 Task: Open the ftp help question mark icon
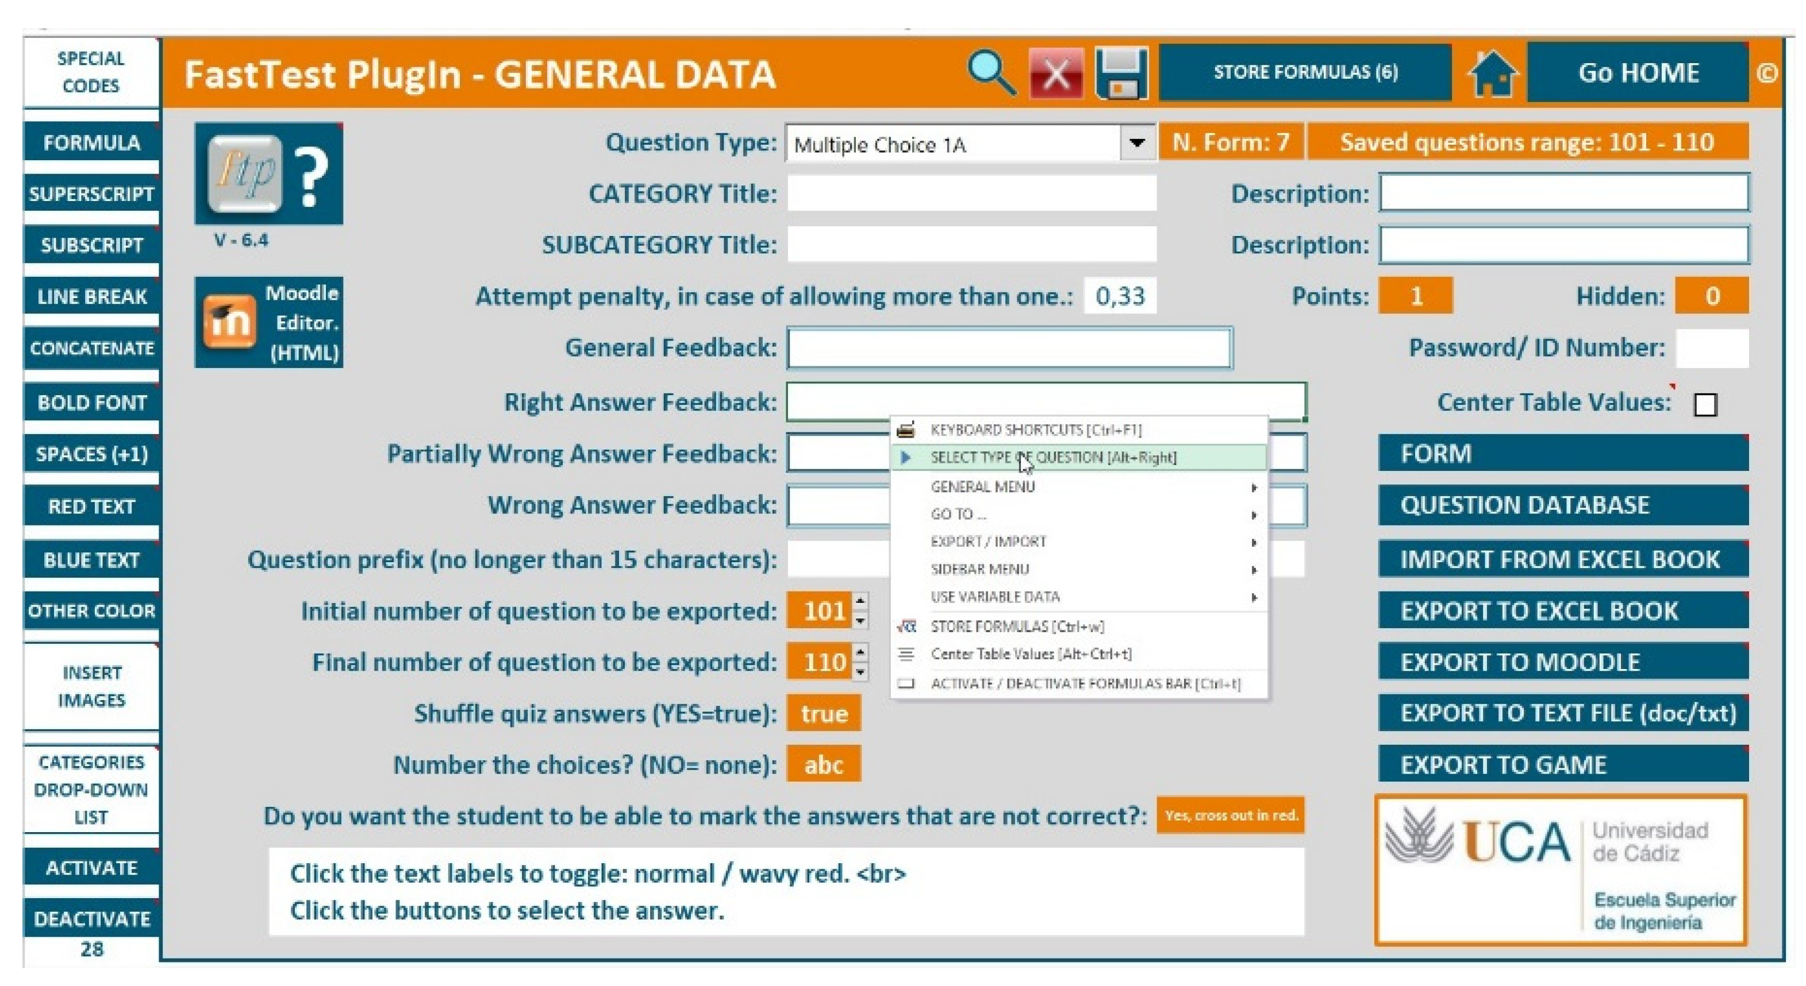(x=268, y=173)
